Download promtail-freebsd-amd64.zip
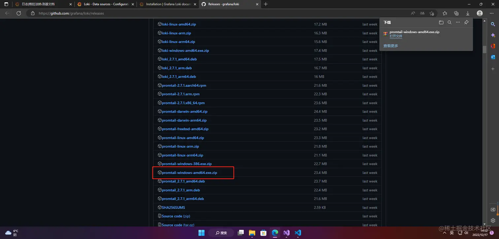The height and width of the screenshot is (239, 499). (x=185, y=129)
